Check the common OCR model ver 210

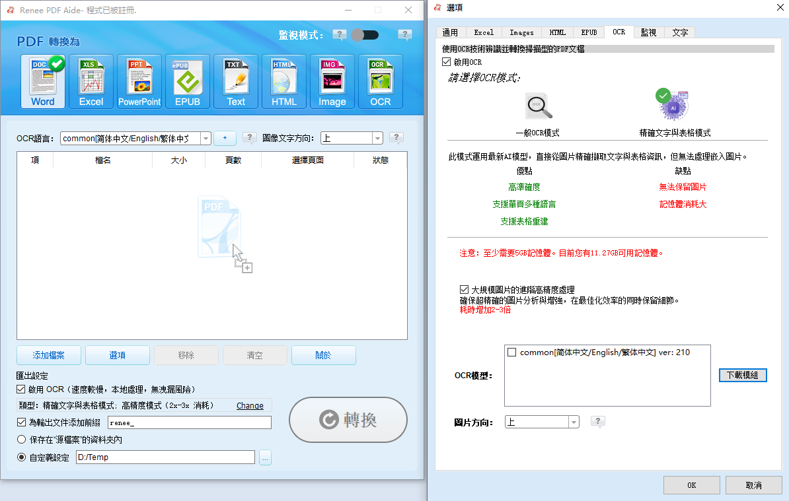pyautogui.click(x=511, y=352)
